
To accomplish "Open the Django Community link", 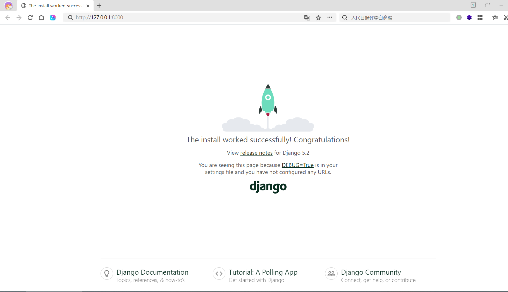I will (x=371, y=272).
